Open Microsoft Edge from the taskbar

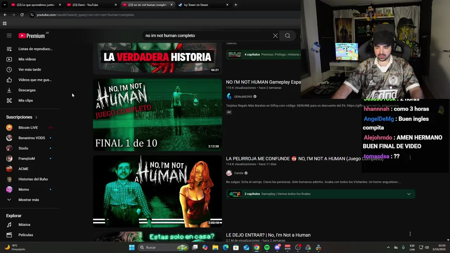[226, 247]
